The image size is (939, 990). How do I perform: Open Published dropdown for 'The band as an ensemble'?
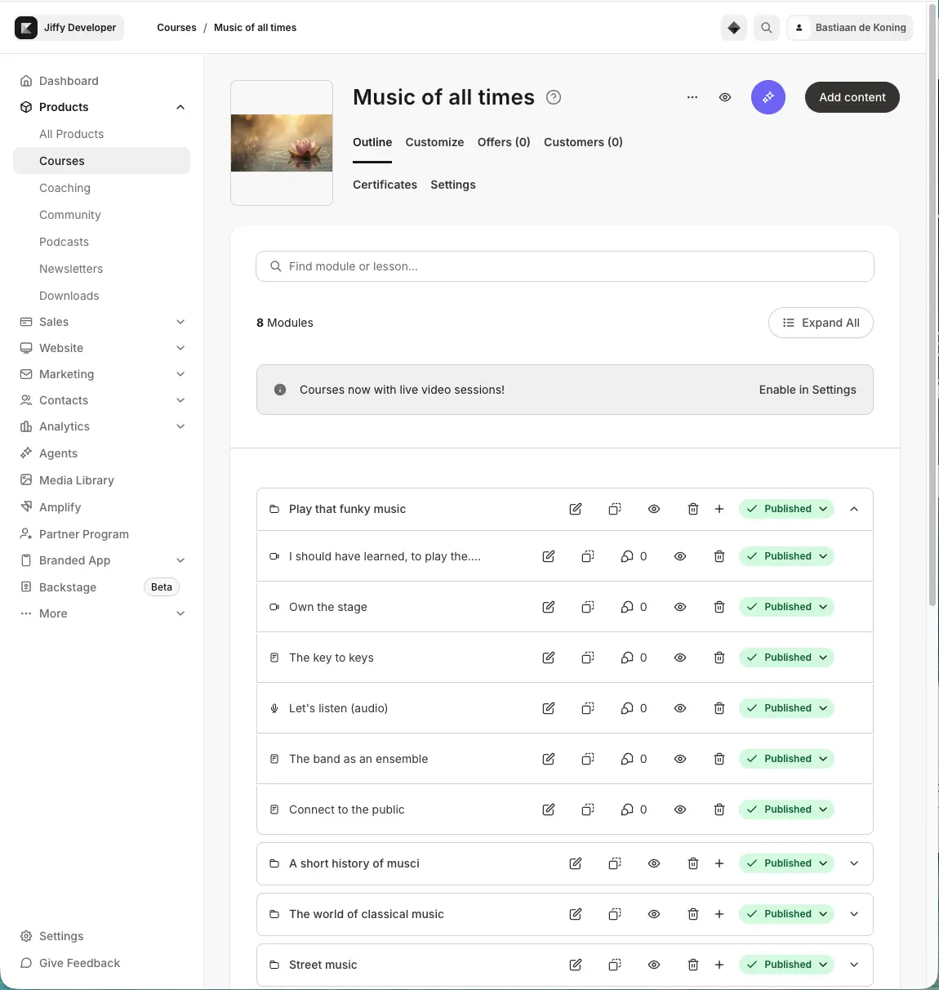[x=787, y=759]
